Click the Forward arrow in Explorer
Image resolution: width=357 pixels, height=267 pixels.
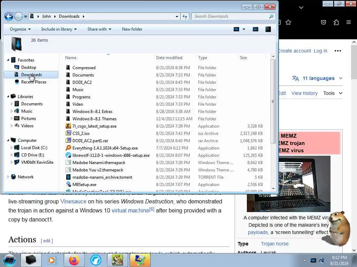19,16
